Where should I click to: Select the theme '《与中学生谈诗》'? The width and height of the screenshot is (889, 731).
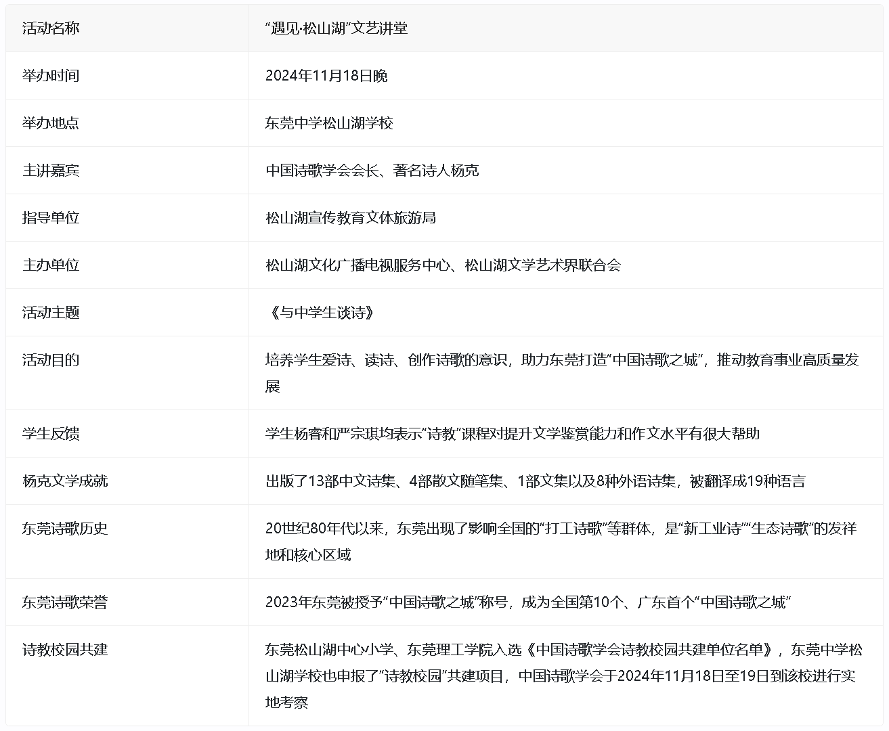coord(320,313)
